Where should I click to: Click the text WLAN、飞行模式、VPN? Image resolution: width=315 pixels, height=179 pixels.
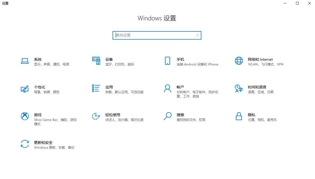266,64
